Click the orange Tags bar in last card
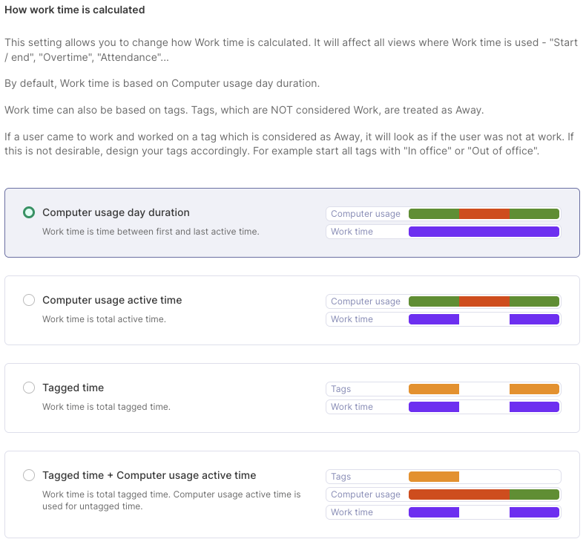This screenshot has width=586, height=542. [x=434, y=477]
